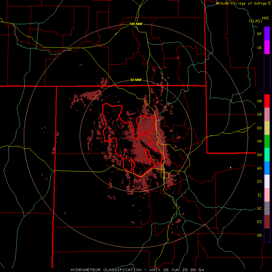Click the HHC product code label
Screen dimensions: 272x272
click(265, 18)
